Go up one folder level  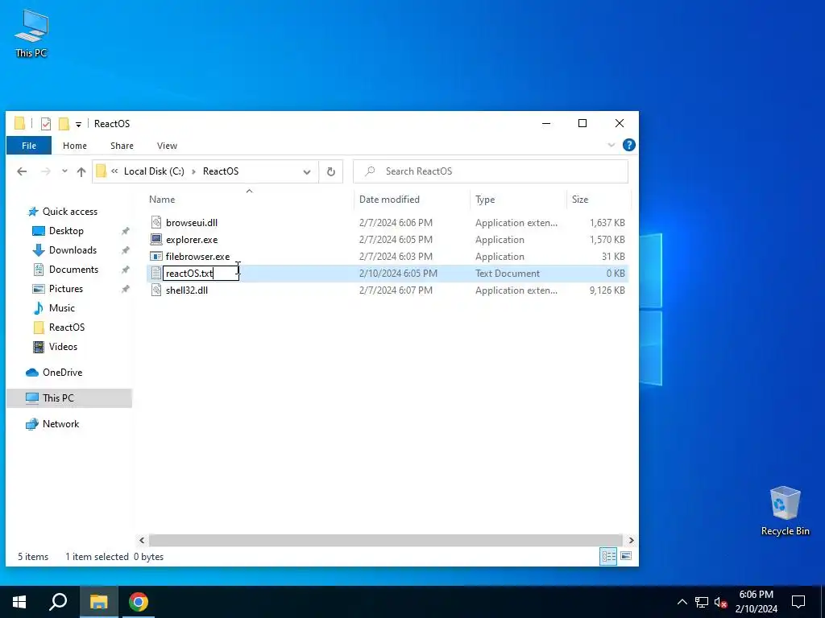click(81, 171)
